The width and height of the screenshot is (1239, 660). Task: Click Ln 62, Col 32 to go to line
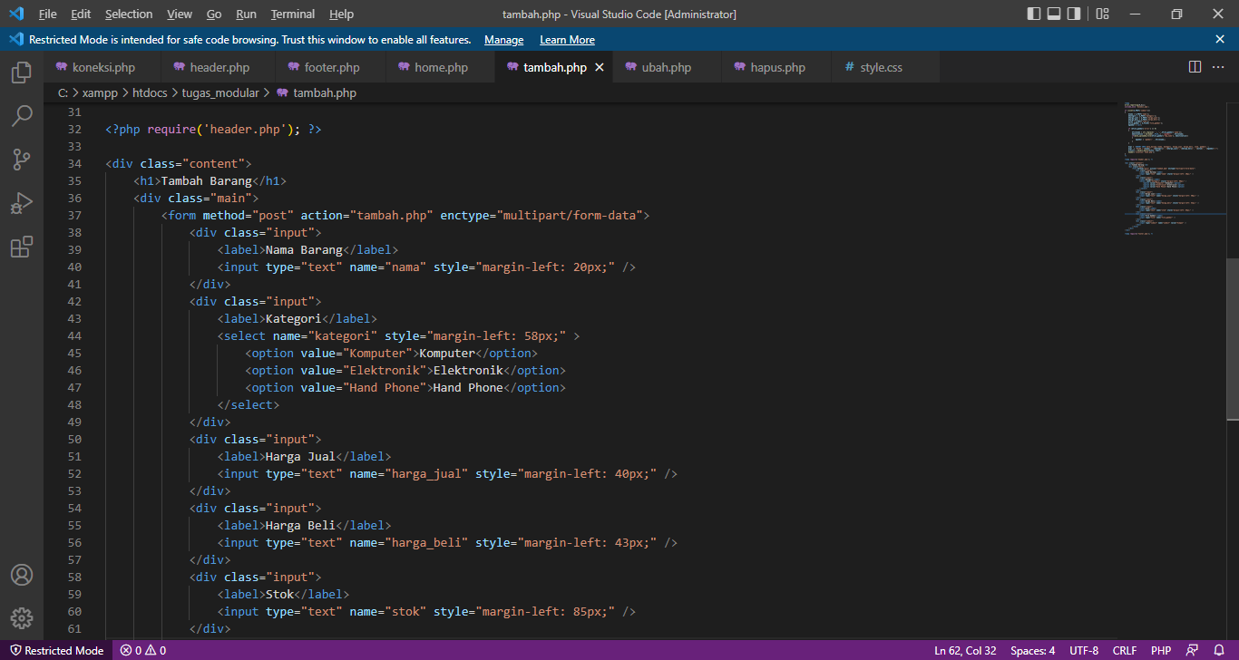(965, 650)
